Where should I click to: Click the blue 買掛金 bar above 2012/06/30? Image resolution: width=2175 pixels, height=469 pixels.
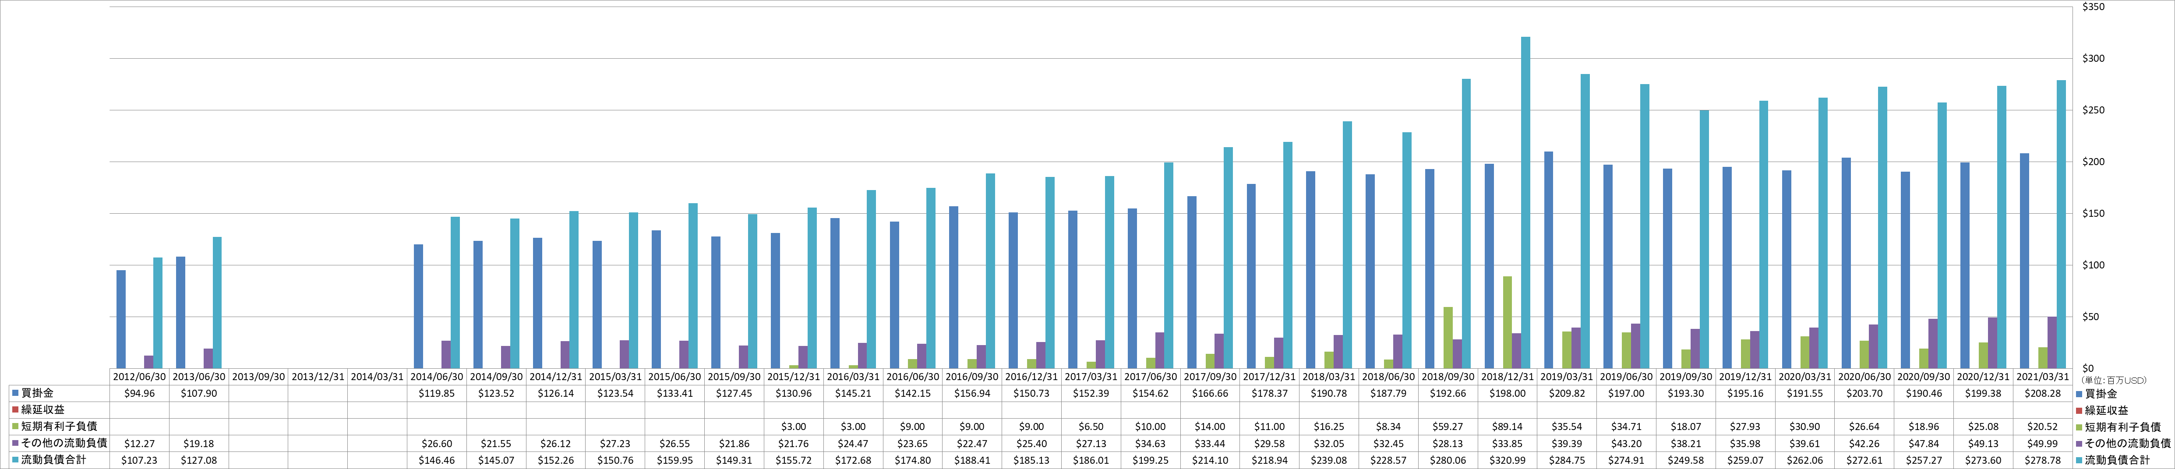(121, 319)
